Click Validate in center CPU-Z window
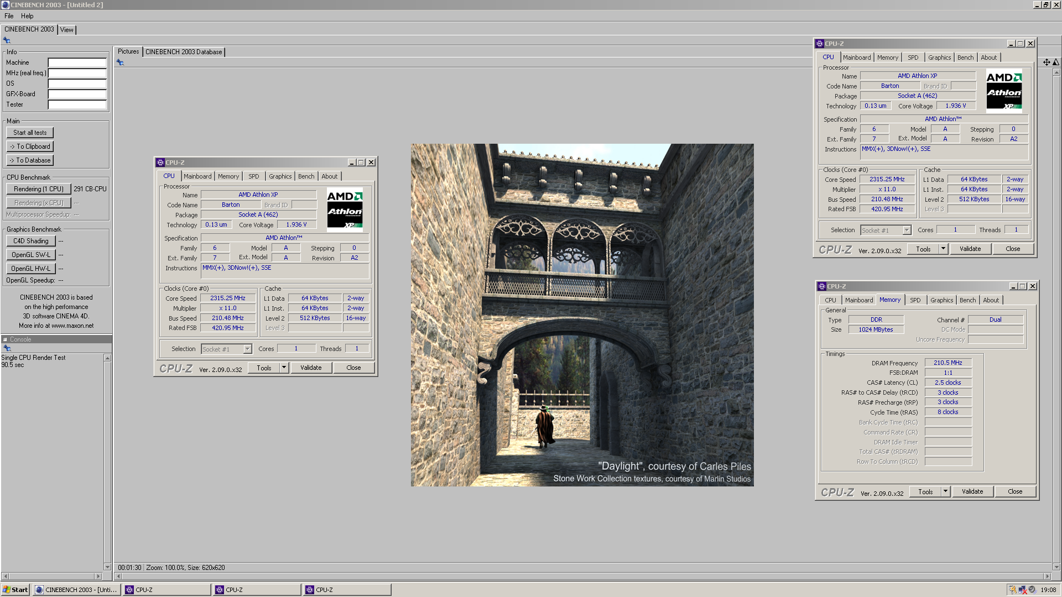Screen dimensions: 1062x597 pyautogui.click(x=311, y=368)
